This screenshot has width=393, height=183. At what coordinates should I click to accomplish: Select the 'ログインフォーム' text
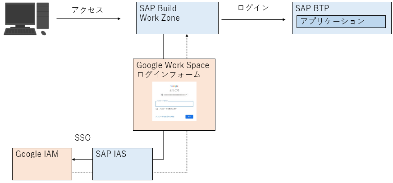[169, 74]
